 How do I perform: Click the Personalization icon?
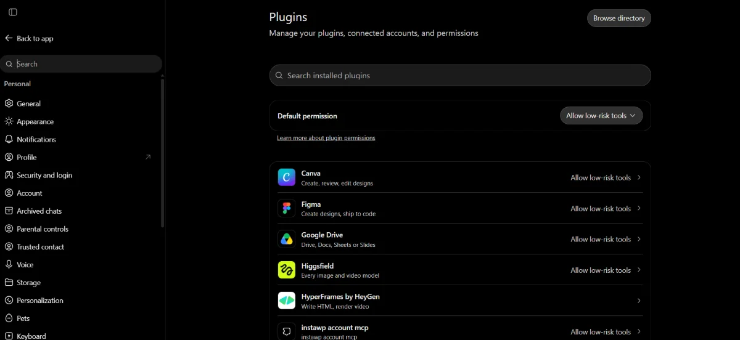click(9, 301)
